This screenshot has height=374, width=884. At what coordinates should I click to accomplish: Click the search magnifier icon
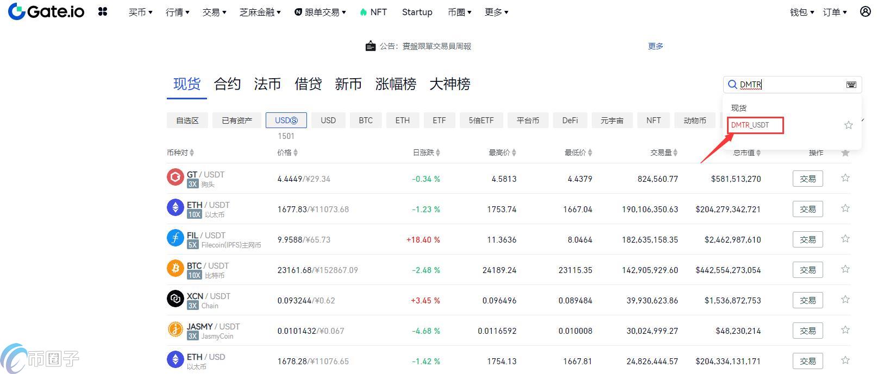[x=732, y=84]
